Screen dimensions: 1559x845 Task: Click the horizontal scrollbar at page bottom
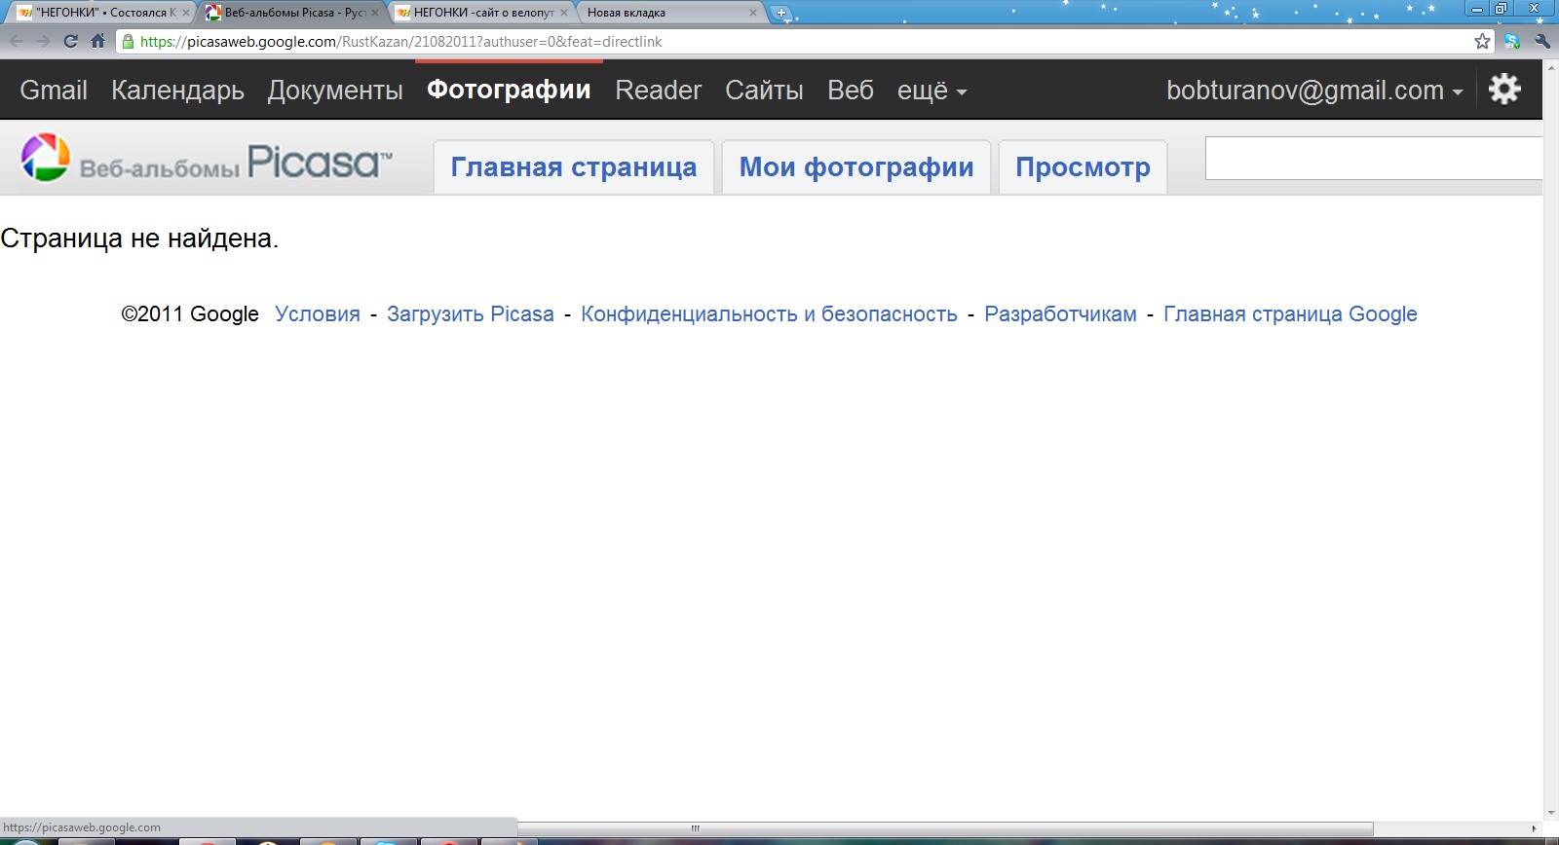coord(945,828)
